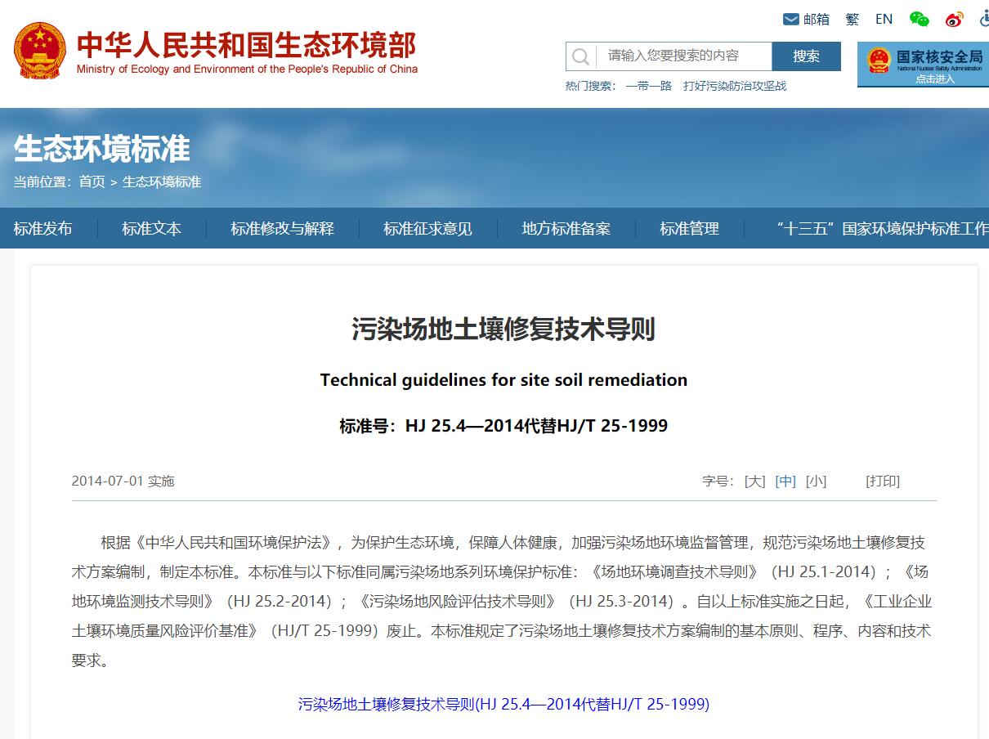
Task: Focus the search text input field
Action: coord(683,56)
